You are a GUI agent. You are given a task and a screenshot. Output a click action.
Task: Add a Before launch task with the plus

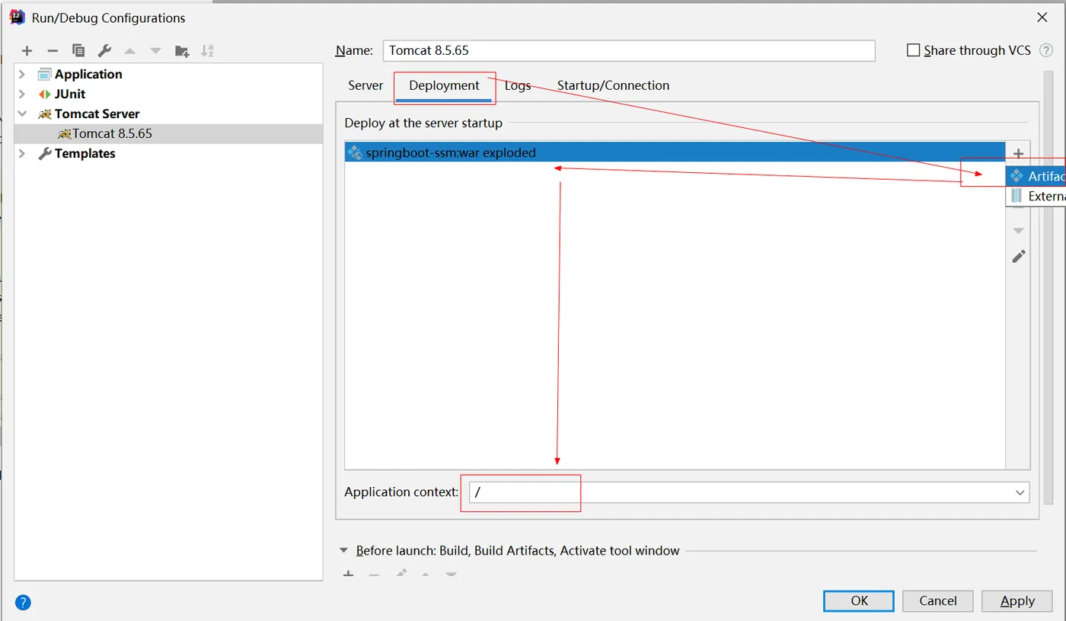pyautogui.click(x=349, y=574)
